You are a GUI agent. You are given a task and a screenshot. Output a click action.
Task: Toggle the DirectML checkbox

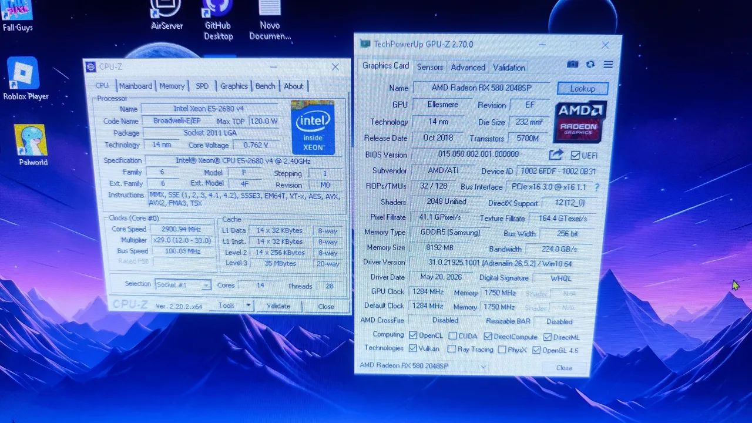point(547,337)
